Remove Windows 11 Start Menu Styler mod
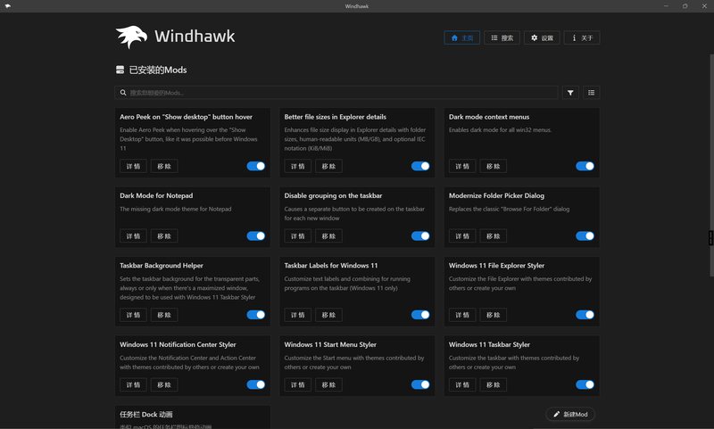The width and height of the screenshot is (714, 429). click(328, 385)
